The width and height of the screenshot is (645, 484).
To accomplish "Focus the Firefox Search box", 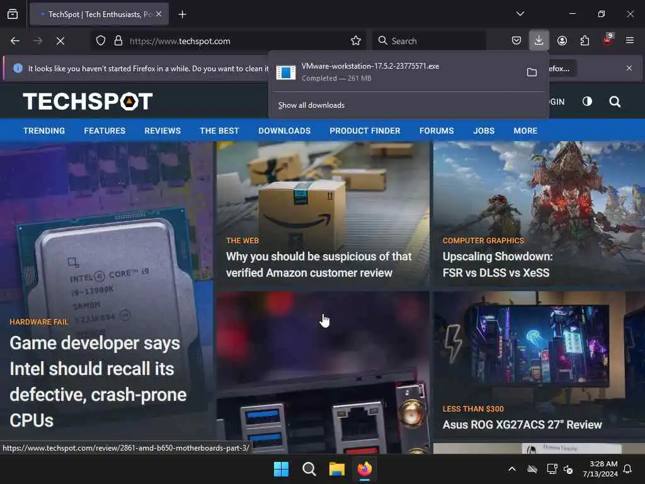I will pyautogui.click(x=430, y=41).
